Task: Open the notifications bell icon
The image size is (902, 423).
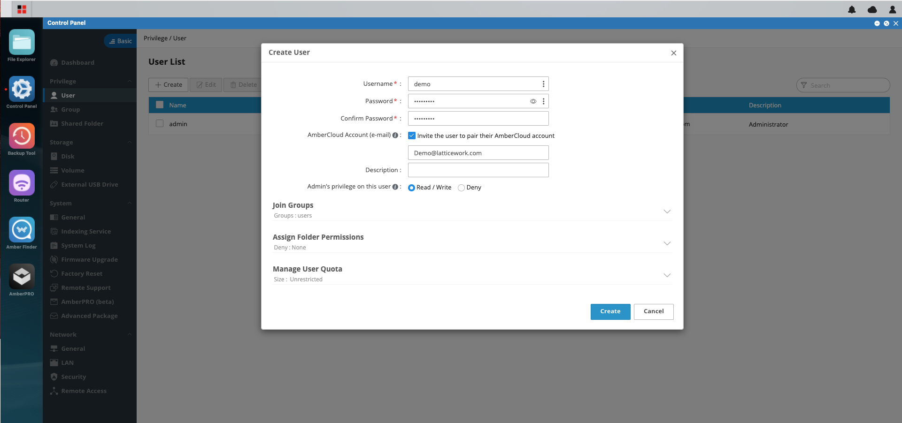Action: pyautogui.click(x=852, y=9)
